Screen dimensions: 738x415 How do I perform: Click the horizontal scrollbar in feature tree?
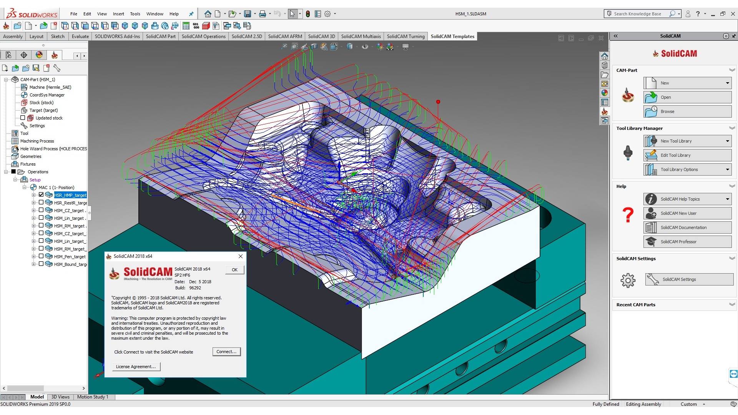43,388
